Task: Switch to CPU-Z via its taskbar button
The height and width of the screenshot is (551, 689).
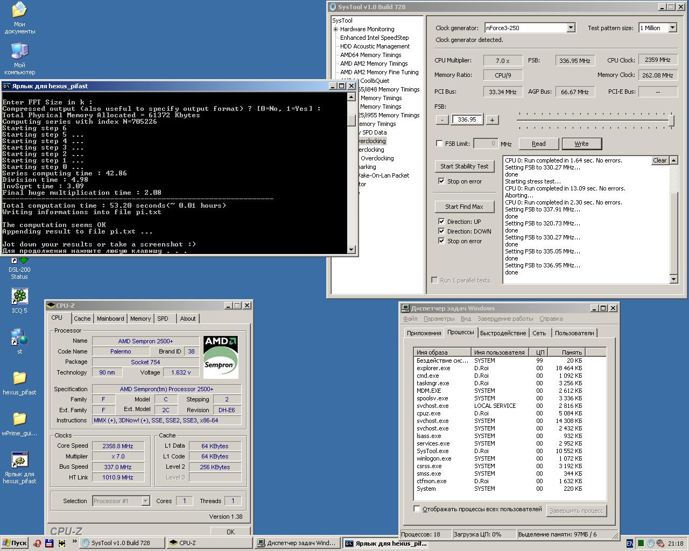Action: [209, 543]
